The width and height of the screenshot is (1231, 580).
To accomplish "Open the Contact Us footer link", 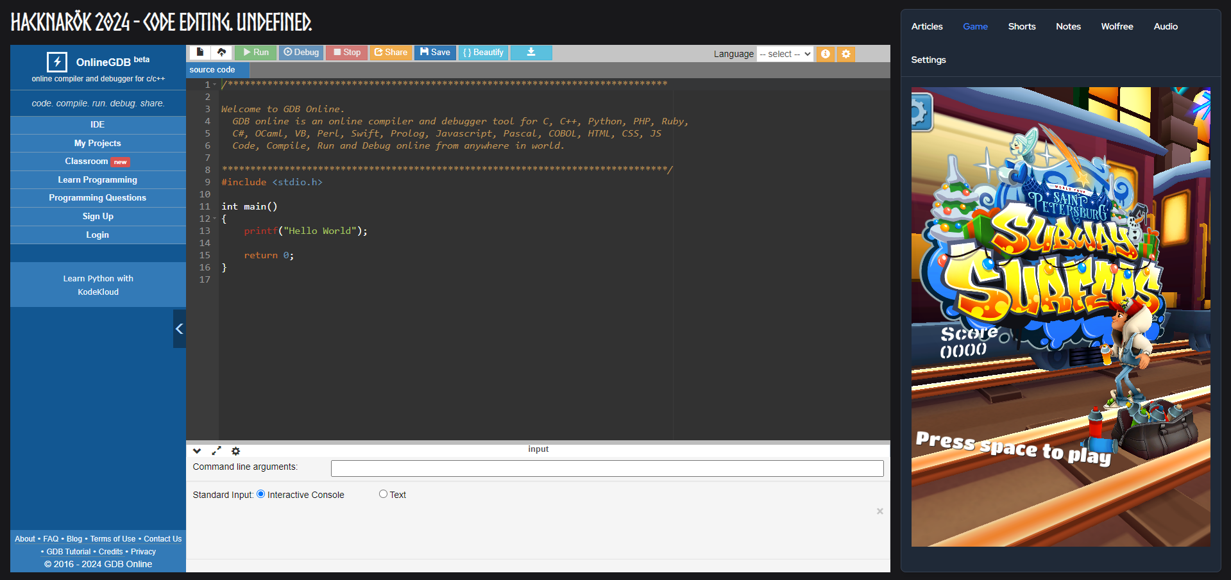I will 163,539.
